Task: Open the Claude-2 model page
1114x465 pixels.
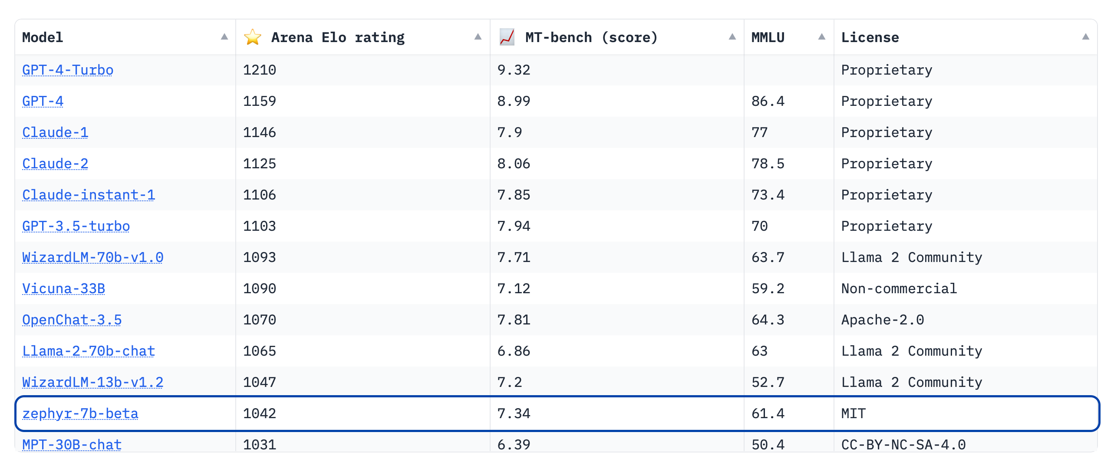Action: click(55, 164)
